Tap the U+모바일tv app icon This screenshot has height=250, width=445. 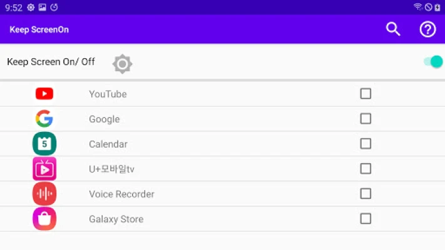click(x=44, y=169)
